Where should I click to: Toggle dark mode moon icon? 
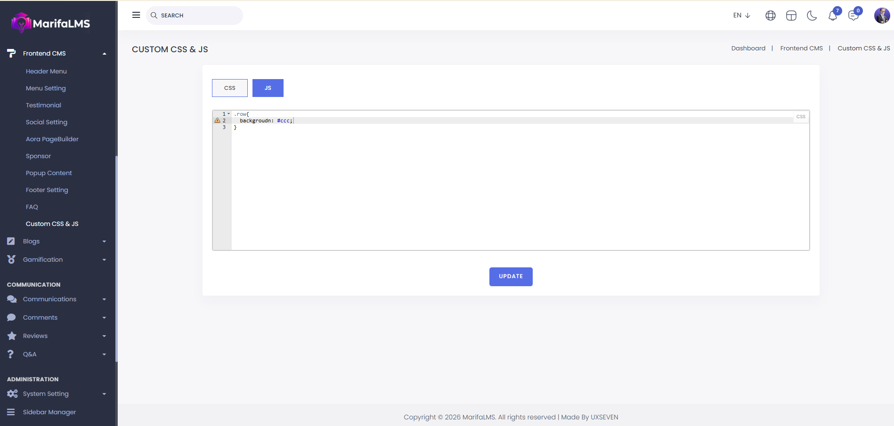point(812,16)
